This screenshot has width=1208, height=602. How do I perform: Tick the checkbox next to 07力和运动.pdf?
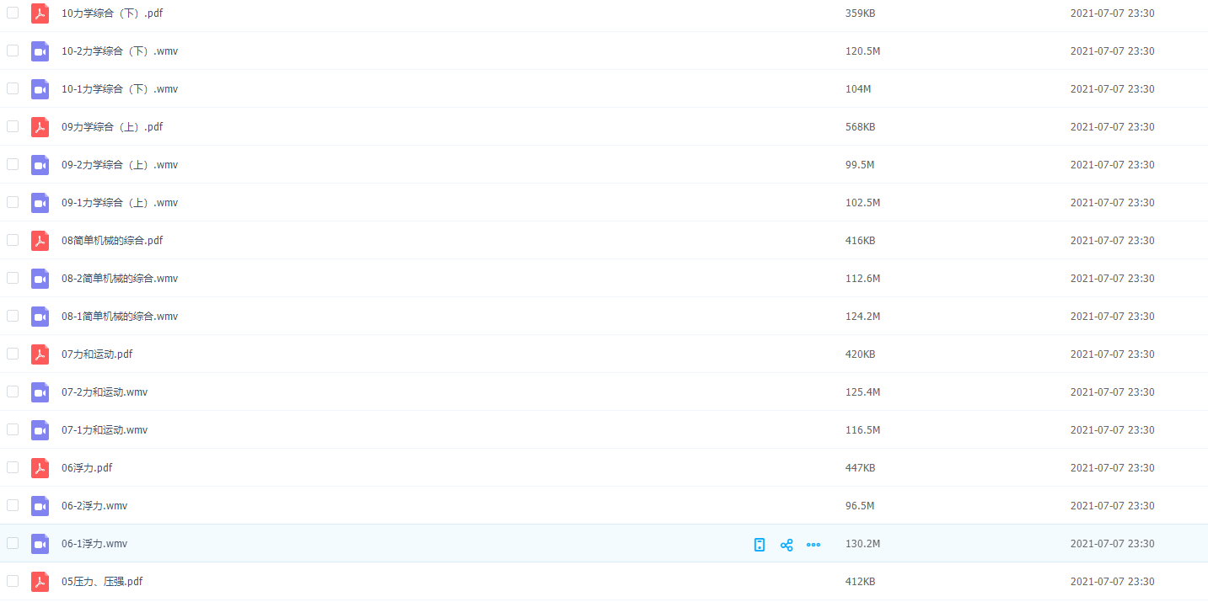coord(13,354)
